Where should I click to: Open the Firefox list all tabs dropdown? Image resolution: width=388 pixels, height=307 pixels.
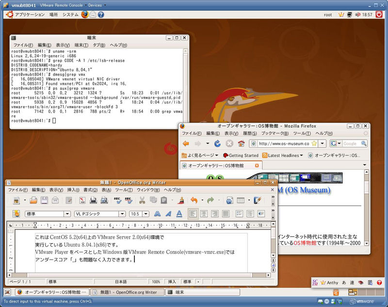tap(365, 165)
